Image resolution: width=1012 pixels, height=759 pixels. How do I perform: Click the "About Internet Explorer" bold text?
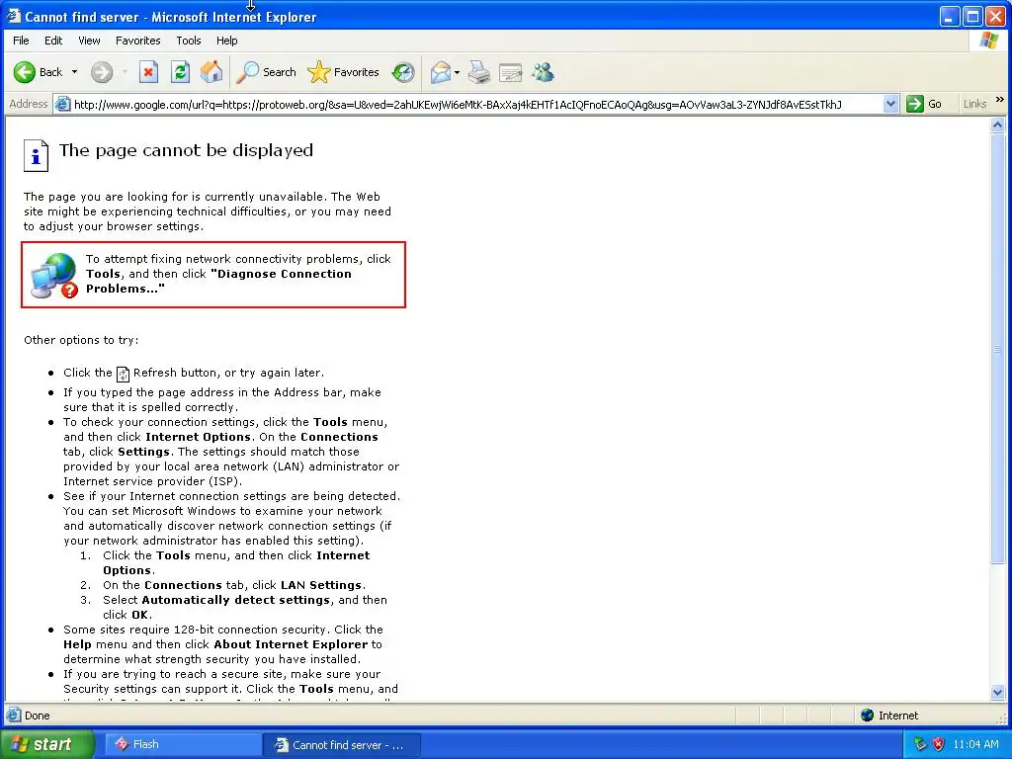click(x=291, y=644)
